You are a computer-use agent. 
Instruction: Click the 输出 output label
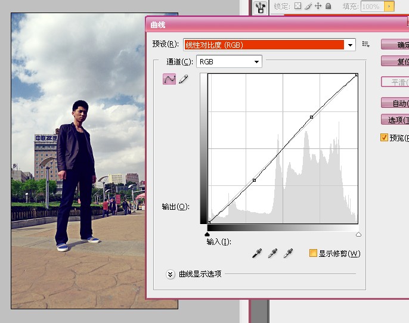175,207
